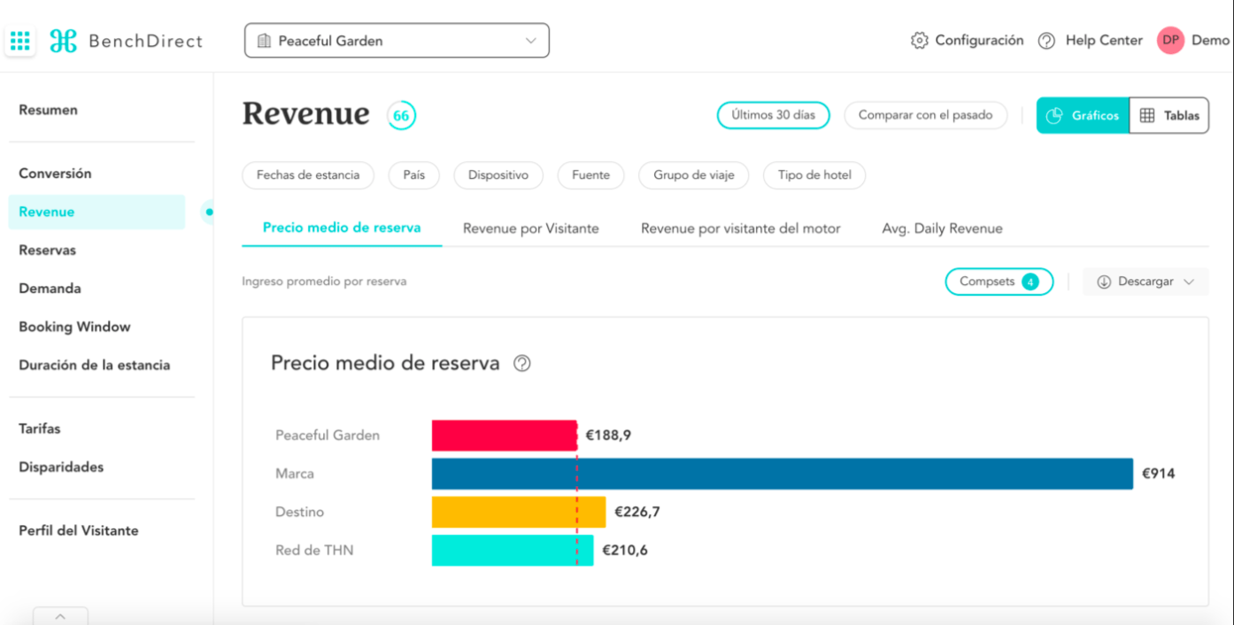The width and height of the screenshot is (1234, 625).
Task: Click the yellow Destino bar
Action: (x=519, y=512)
